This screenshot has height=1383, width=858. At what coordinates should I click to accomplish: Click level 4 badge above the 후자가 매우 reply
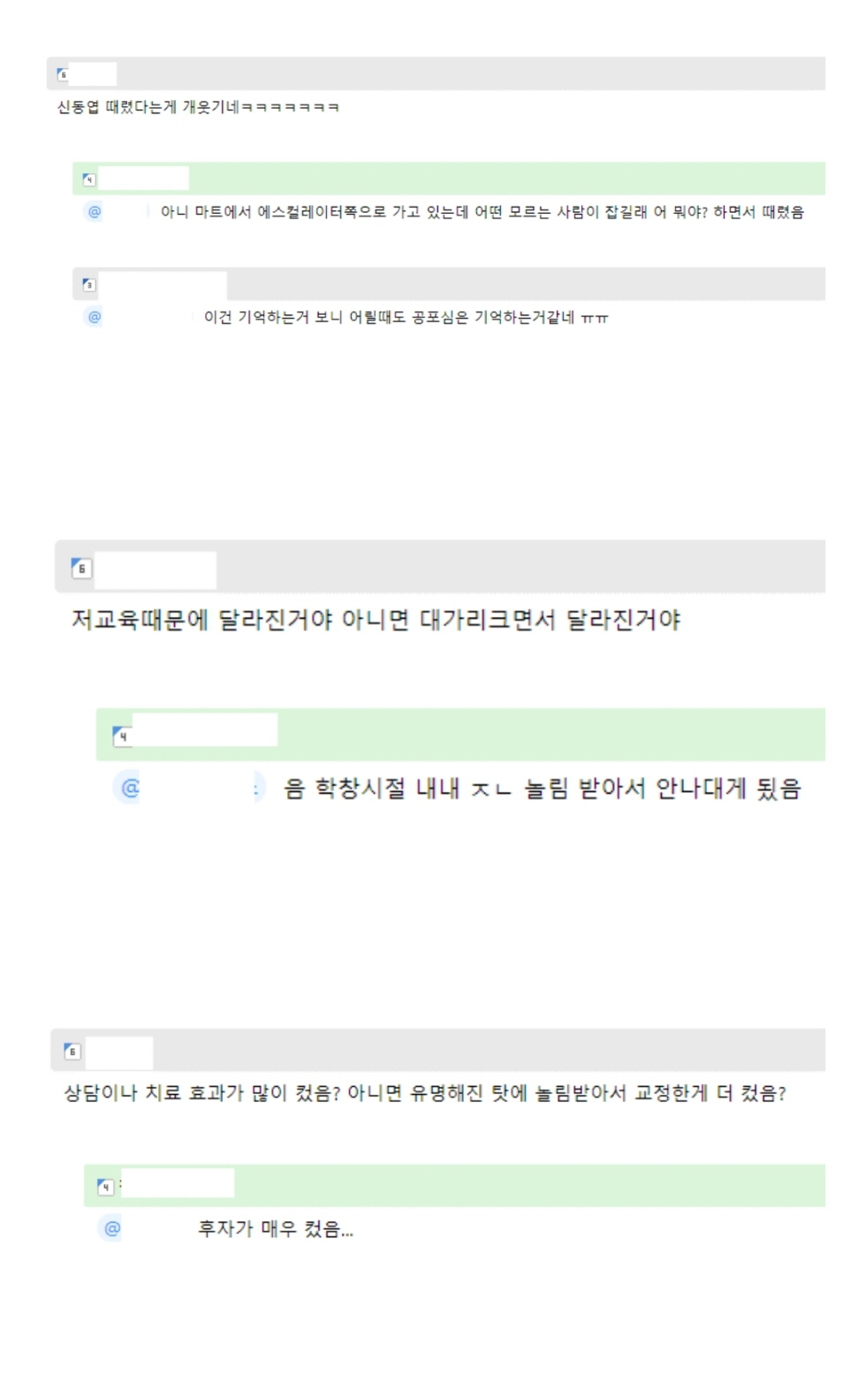pyautogui.click(x=105, y=1187)
